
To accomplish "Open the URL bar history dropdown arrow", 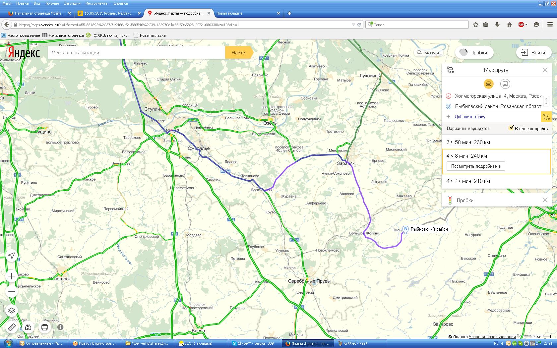I will (353, 25).
